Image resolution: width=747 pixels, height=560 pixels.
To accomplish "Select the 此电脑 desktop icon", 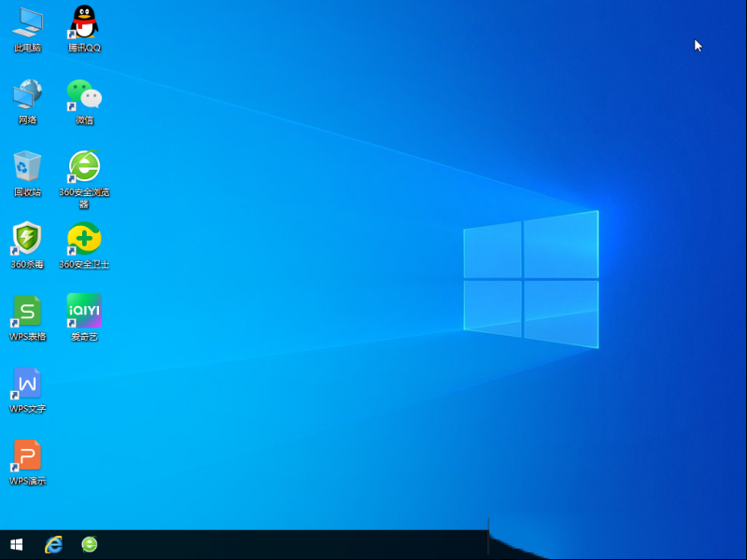I will tap(27, 29).
